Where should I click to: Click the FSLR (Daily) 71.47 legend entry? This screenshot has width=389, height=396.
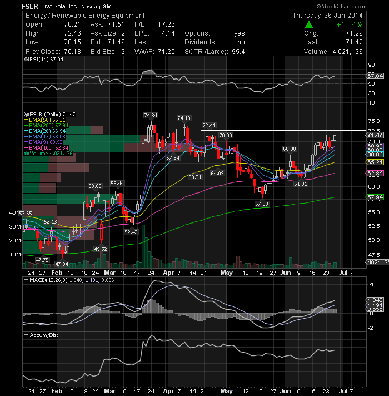[x=49, y=115]
